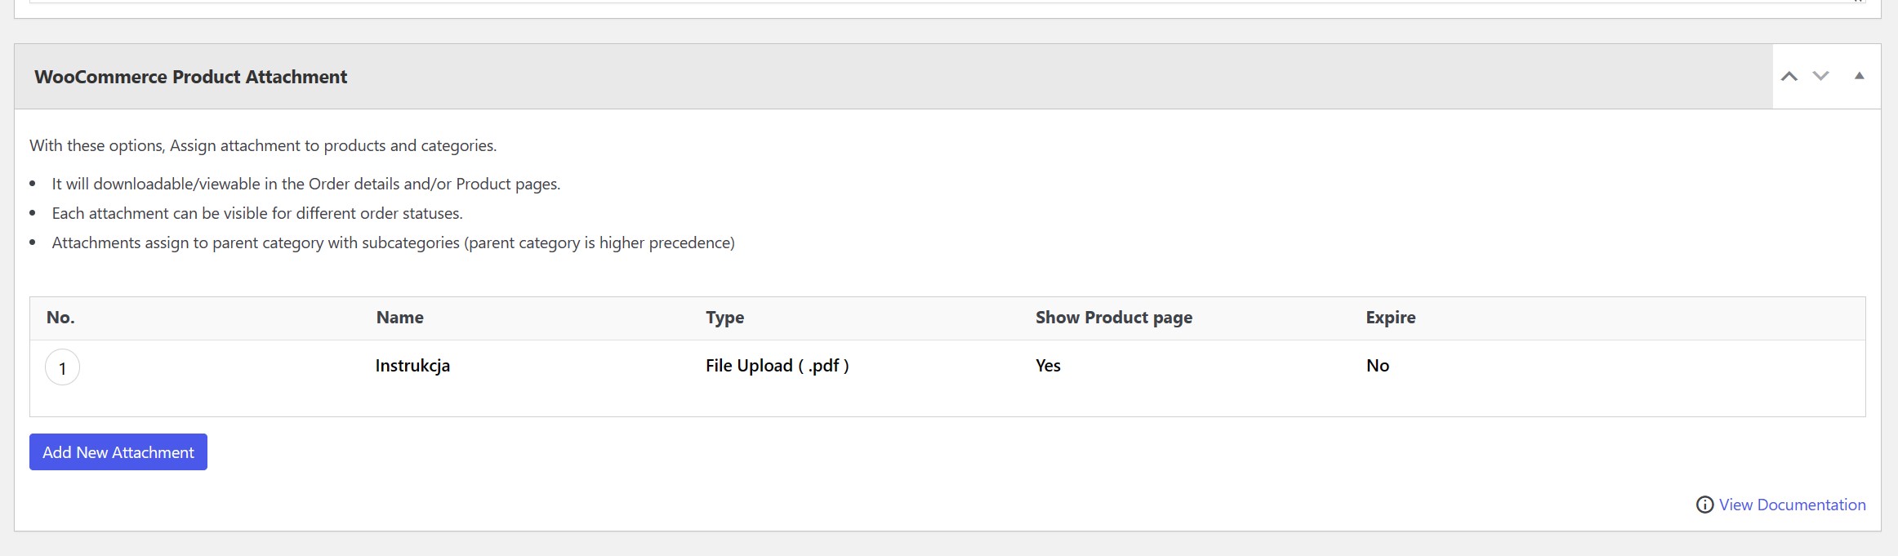Click the Name column header
Viewport: 1898px width, 556px height.
[399, 318]
